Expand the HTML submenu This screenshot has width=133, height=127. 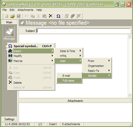point(68,56)
